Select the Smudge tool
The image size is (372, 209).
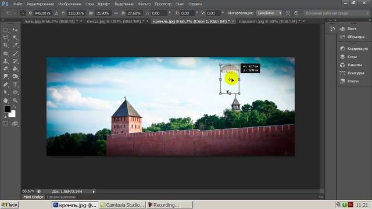5,76
